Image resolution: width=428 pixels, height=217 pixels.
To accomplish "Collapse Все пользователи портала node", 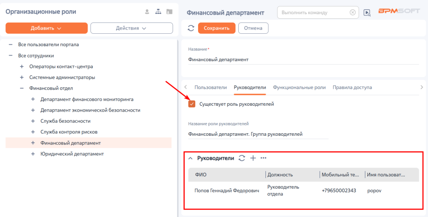I will [x=10, y=44].
